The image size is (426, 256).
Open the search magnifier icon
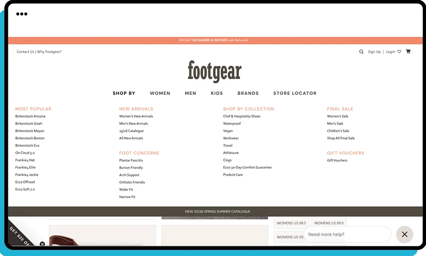pyautogui.click(x=361, y=51)
